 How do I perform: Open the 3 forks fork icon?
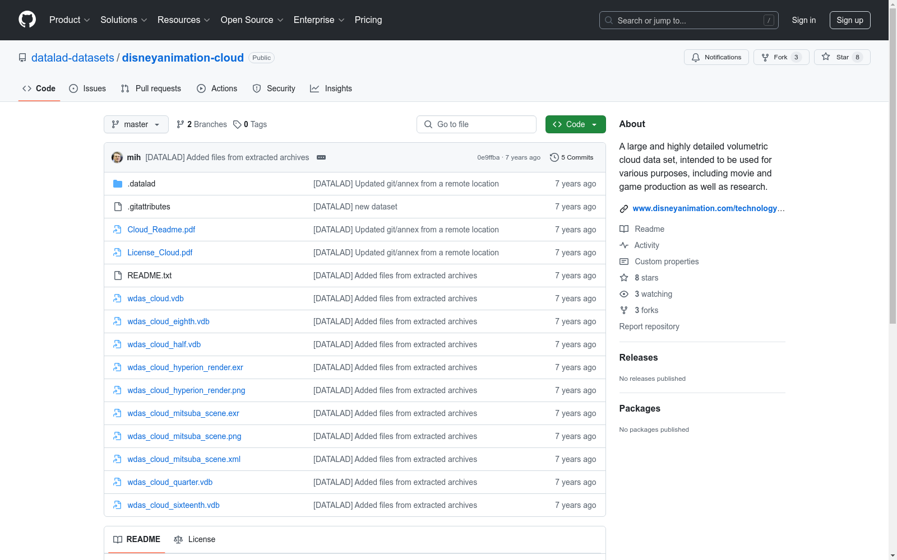[624, 310]
